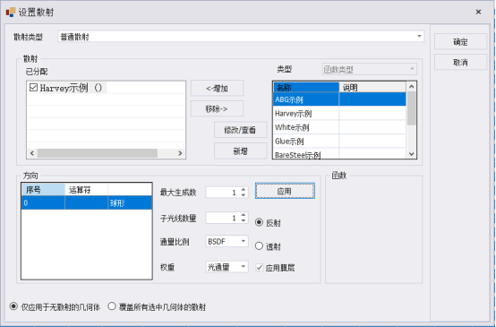Viewport: 496px width, 327px height.
Task: Click the 子光线数量 input field
Action: (223, 218)
